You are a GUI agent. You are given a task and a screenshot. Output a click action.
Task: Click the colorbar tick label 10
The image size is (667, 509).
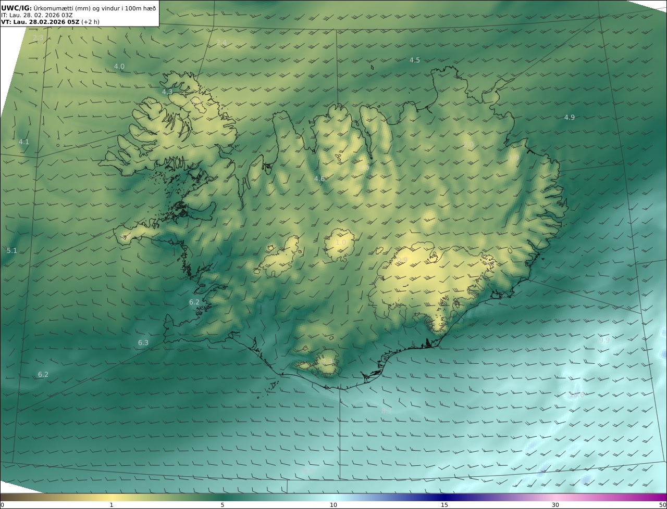point(333,505)
